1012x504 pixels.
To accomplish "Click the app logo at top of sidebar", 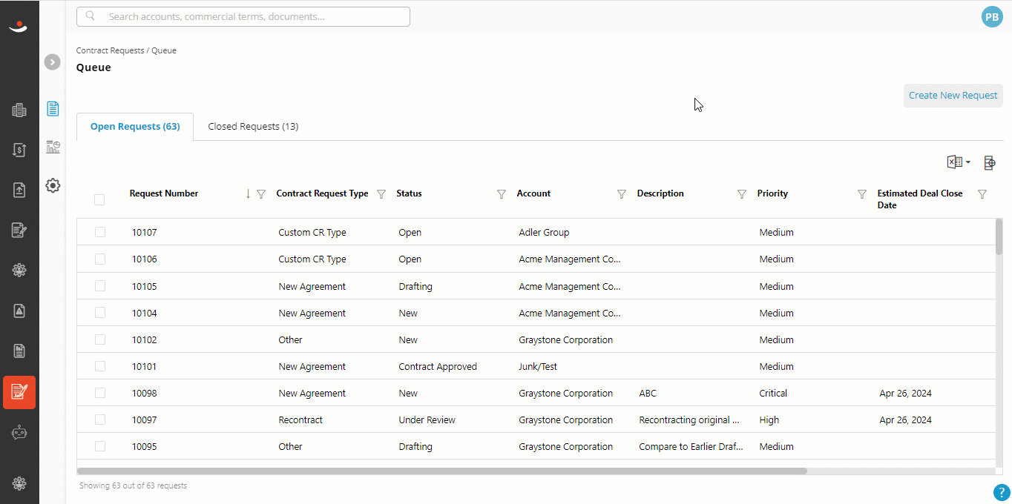I will [x=19, y=27].
